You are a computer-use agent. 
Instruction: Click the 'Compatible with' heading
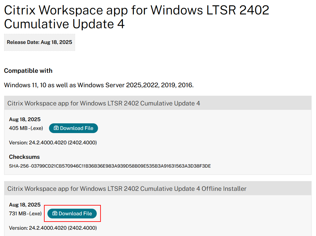pyautogui.click(x=28, y=71)
